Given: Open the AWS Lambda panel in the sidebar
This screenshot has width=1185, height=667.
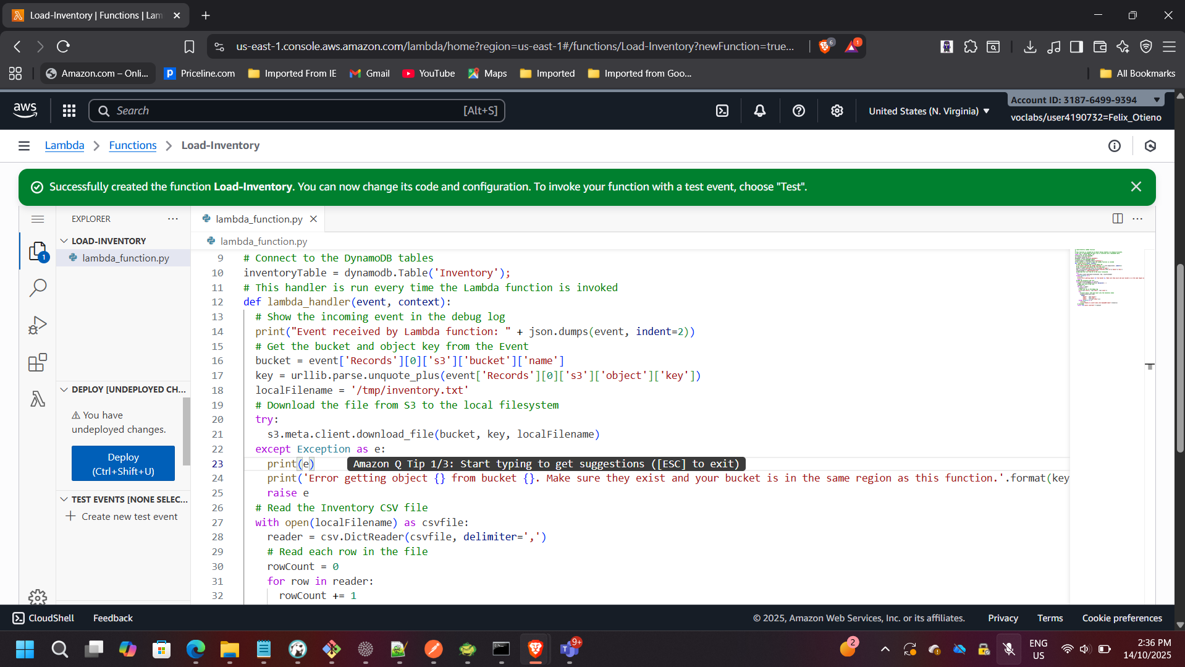Looking at the screenshot, I should tap(38, 399).
